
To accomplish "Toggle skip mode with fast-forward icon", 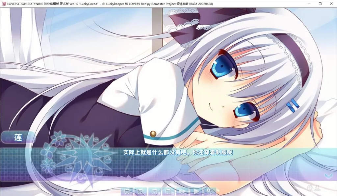I will pos(182,191).
